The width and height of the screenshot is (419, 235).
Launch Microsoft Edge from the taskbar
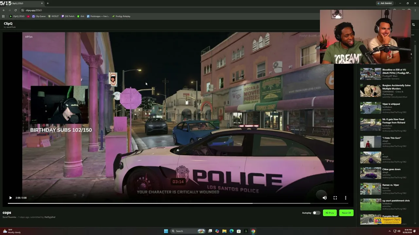[231, 231]
